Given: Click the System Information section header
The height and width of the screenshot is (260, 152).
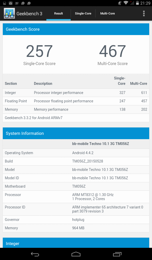Looking at the screenshot, I should pos(76,133).
